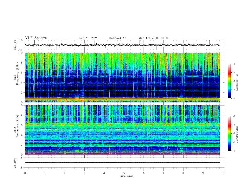Click the ch.1 voltage waveform trace
The image size is (251, 194).
pos(122,45)
